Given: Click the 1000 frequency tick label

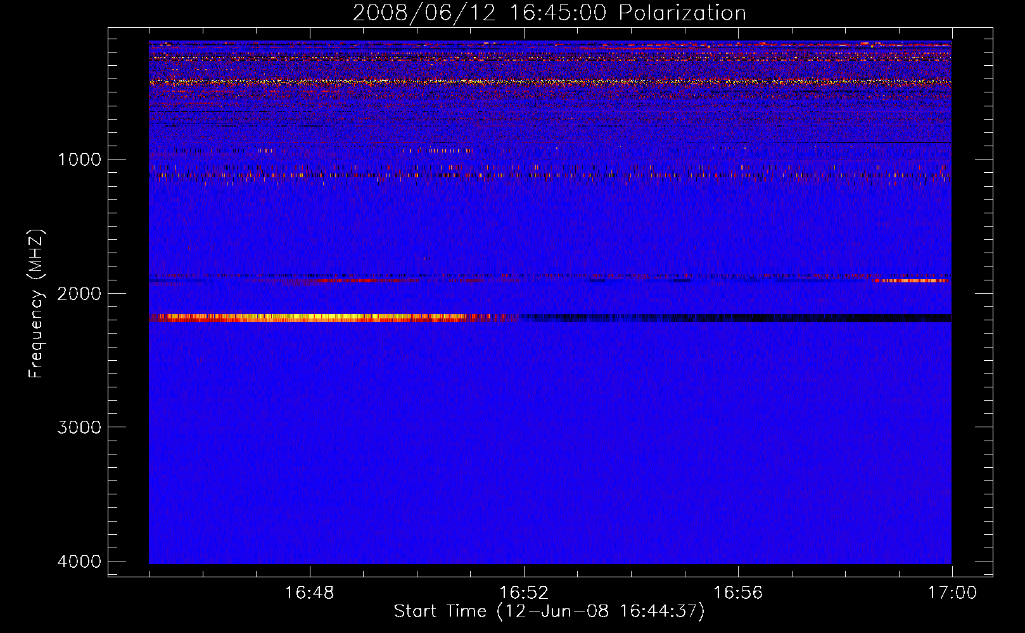Looking at the screenshot, I should click(79, 160).
